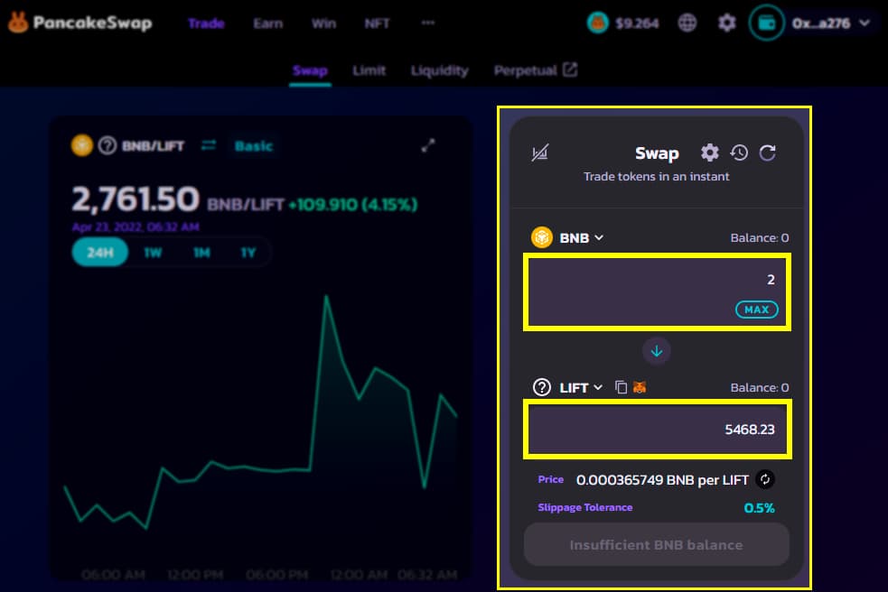Open the Perpetual external link
888x592 pixels.
[535, 70]
